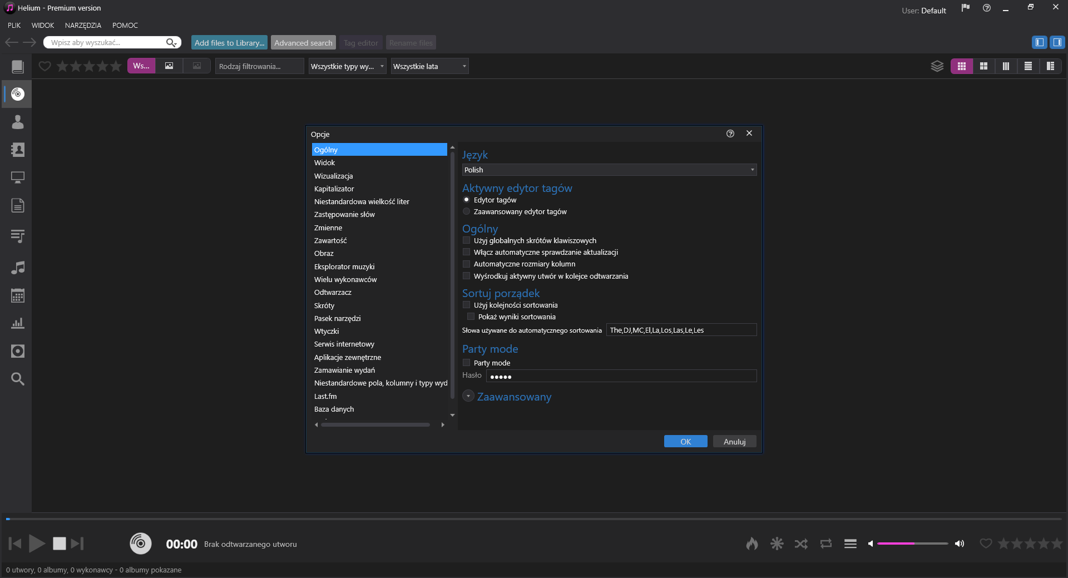Click the Ws... filter button

pyautogui.click(x=141, y=66)
